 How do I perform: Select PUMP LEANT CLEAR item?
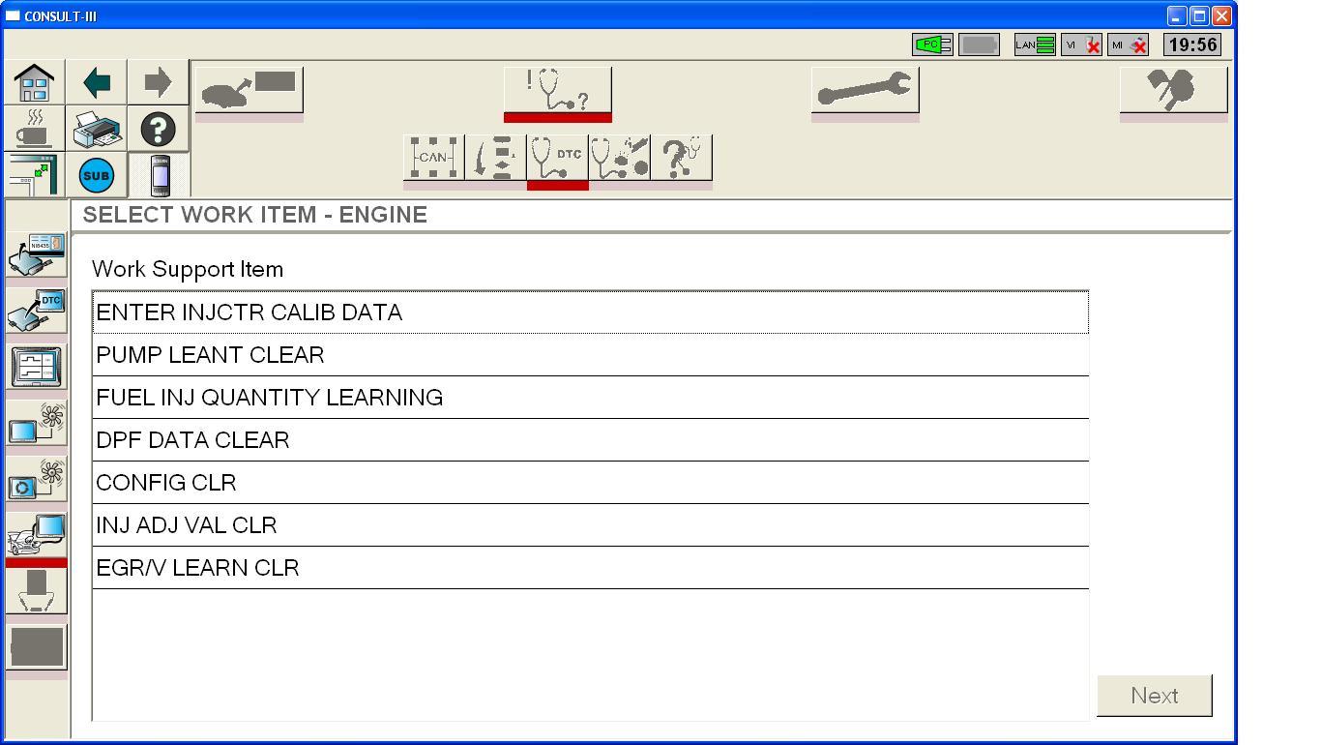click(590, 355)
